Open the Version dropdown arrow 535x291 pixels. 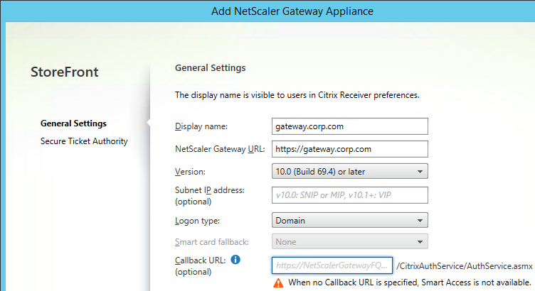pos(420,172)
